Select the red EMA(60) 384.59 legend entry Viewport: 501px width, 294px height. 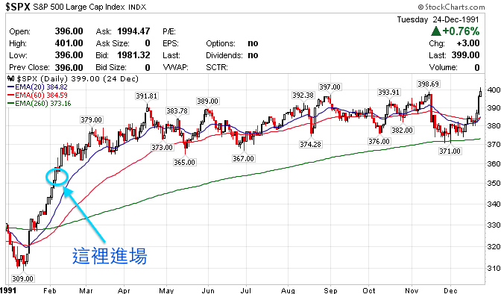pos(37,95)
